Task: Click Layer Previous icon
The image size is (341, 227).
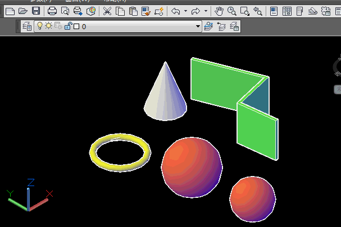Action: (221, 26)
